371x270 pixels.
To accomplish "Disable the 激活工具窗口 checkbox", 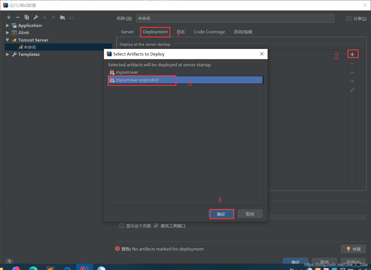I will (156, 225).
